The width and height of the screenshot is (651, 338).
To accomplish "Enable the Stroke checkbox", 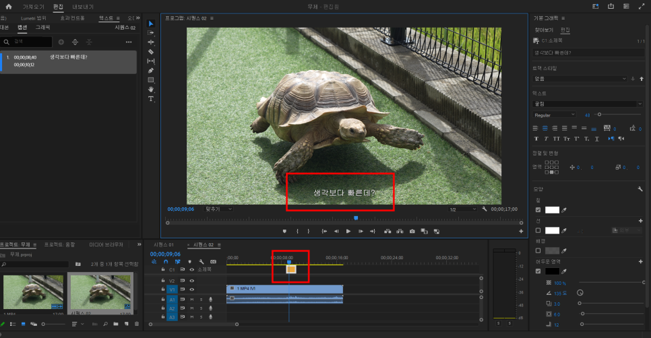I will pos(538,230).
